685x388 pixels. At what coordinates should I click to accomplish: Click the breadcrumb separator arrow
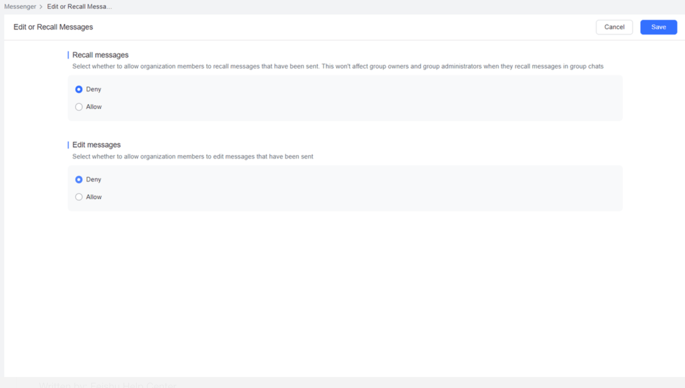tap(41, 6)
